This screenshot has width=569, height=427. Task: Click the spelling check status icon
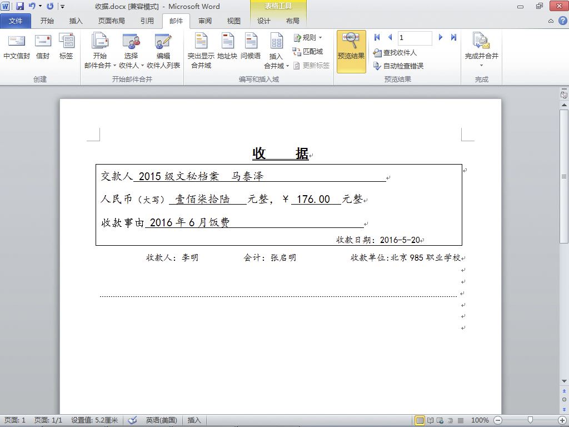click(x=132, y=420)
